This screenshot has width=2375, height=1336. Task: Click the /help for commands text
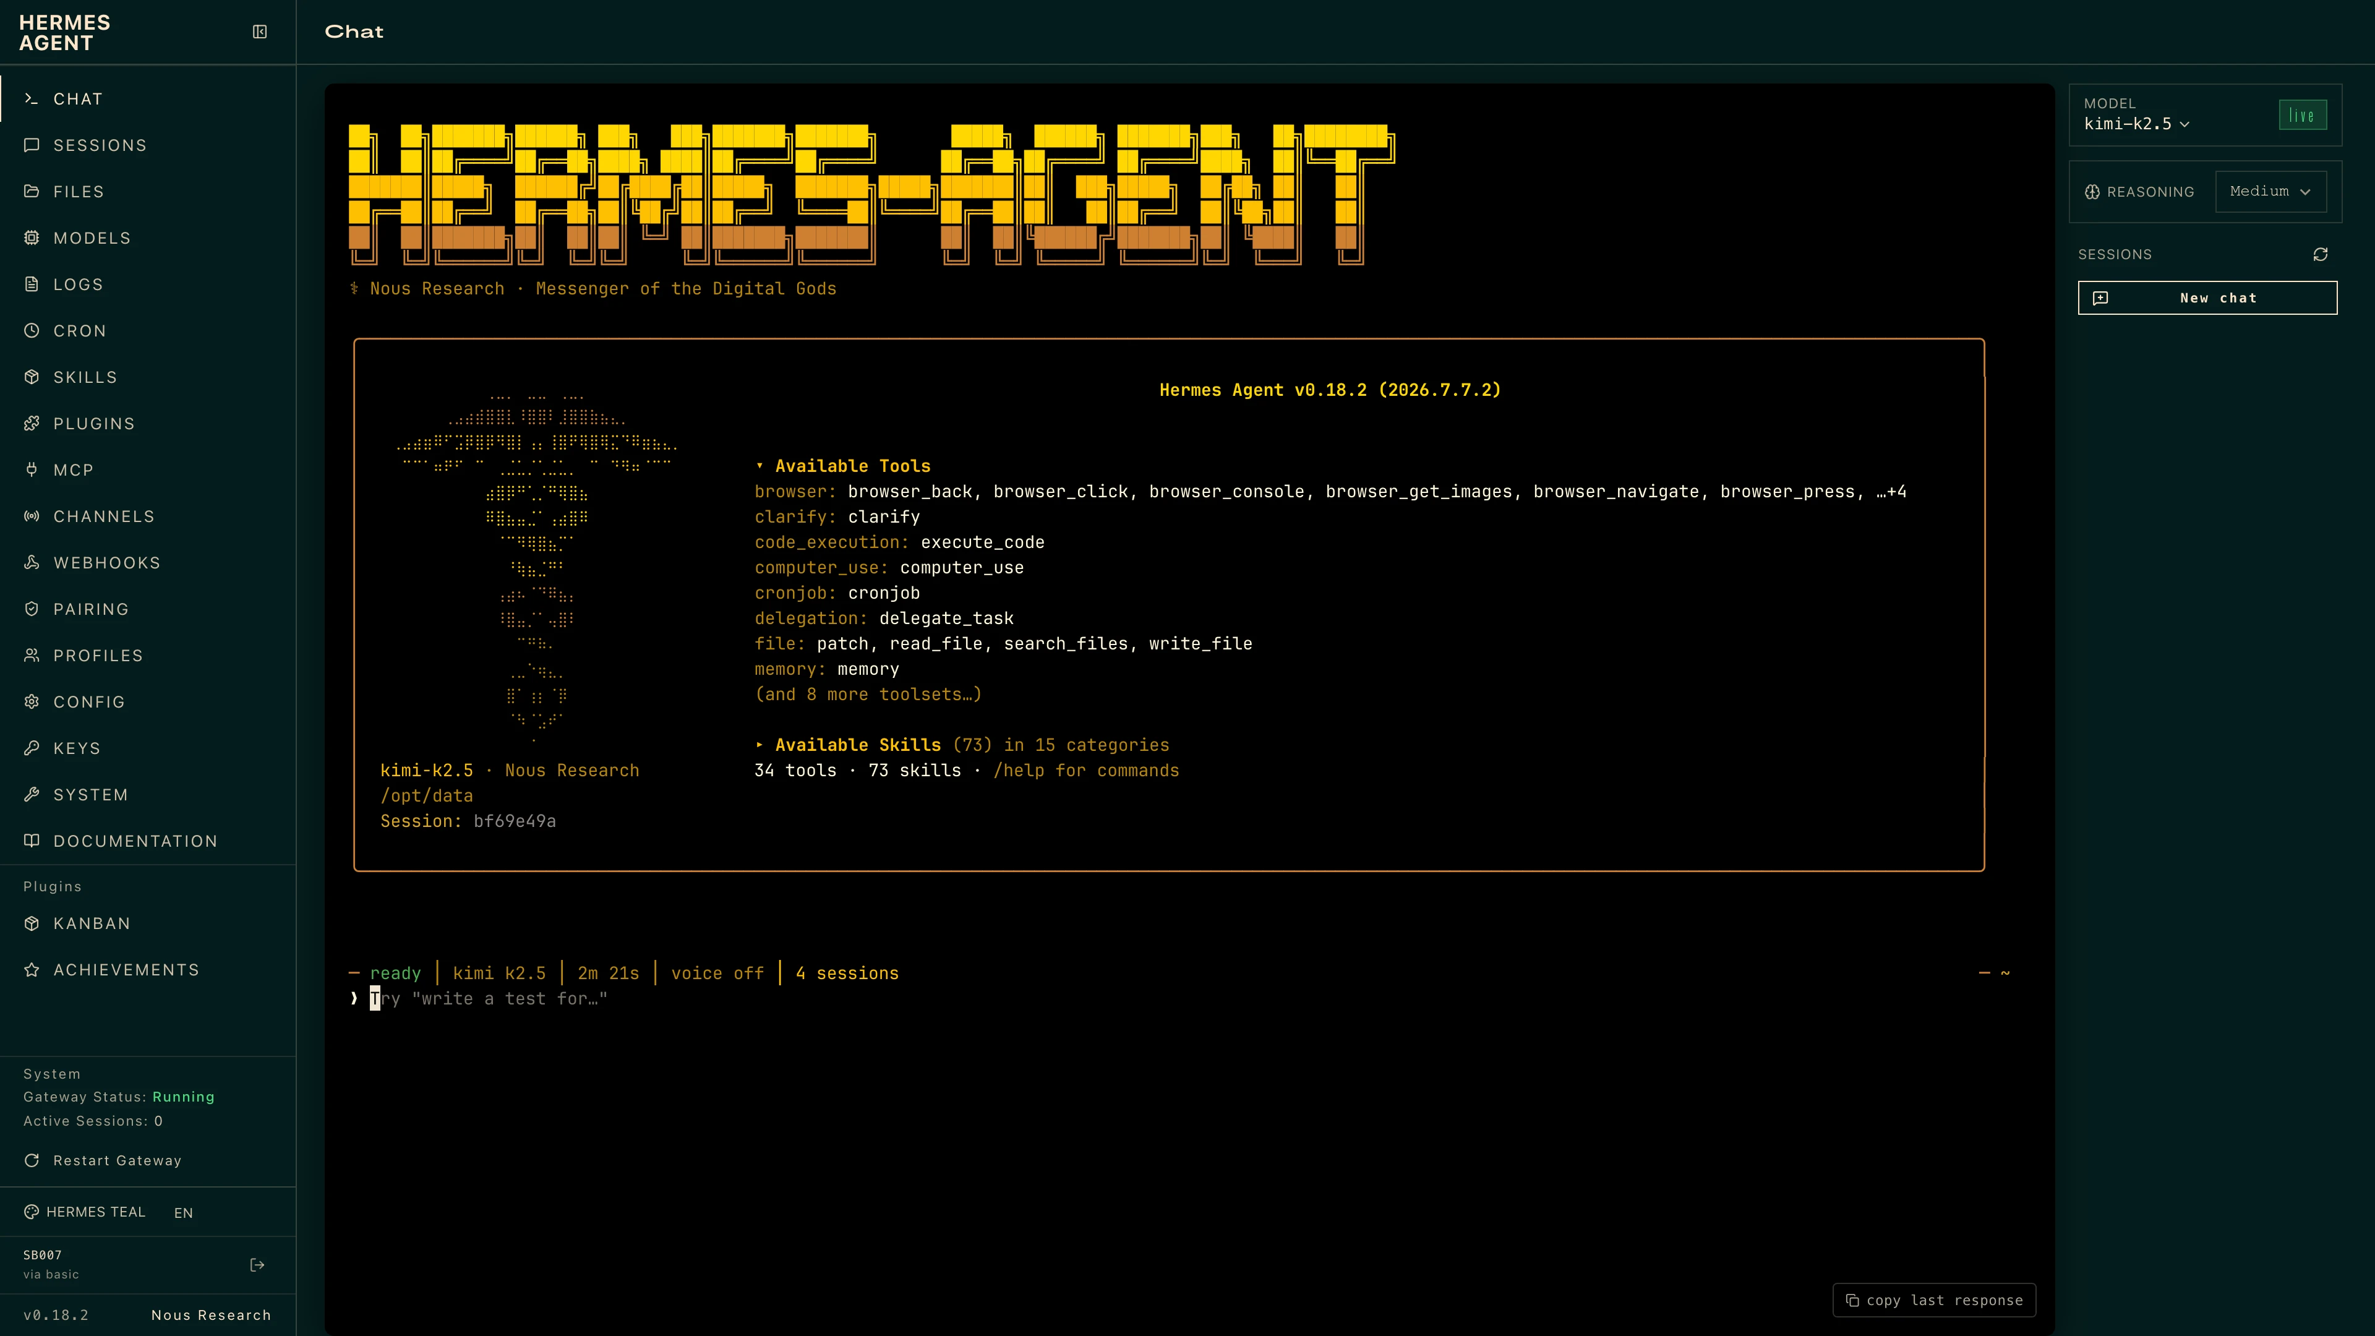pyautogui.click(x=1086, y=771)
